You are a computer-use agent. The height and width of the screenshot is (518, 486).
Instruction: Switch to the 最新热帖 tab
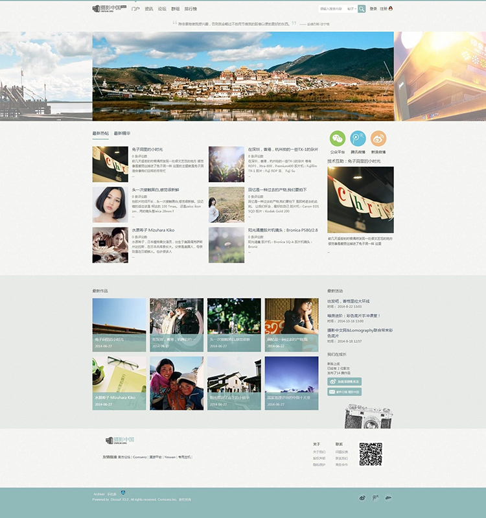point(100,134)
